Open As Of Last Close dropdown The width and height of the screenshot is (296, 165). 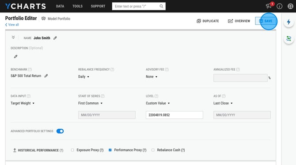(x=223, y=103)
